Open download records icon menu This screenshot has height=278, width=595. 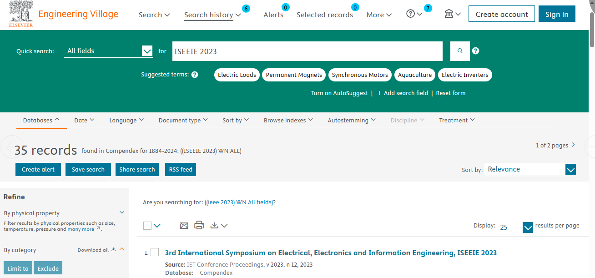click(219, 225)
